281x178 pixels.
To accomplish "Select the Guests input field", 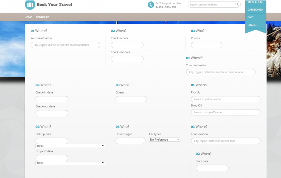I will pyautogui.click(x=131, y=99).
